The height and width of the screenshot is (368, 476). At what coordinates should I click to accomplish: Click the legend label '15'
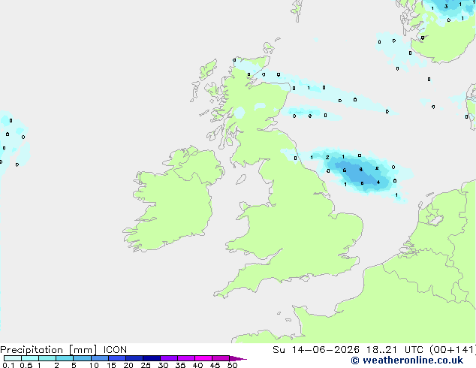click(x=111, y=365)
